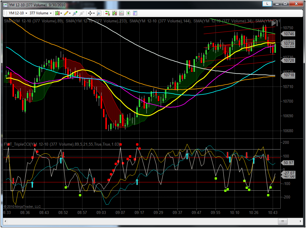Image resolution: width=306 pixels, height=228 pixels.
Task: Expand the crosshair cursor dropdown arrow
Action: point(94,13)
